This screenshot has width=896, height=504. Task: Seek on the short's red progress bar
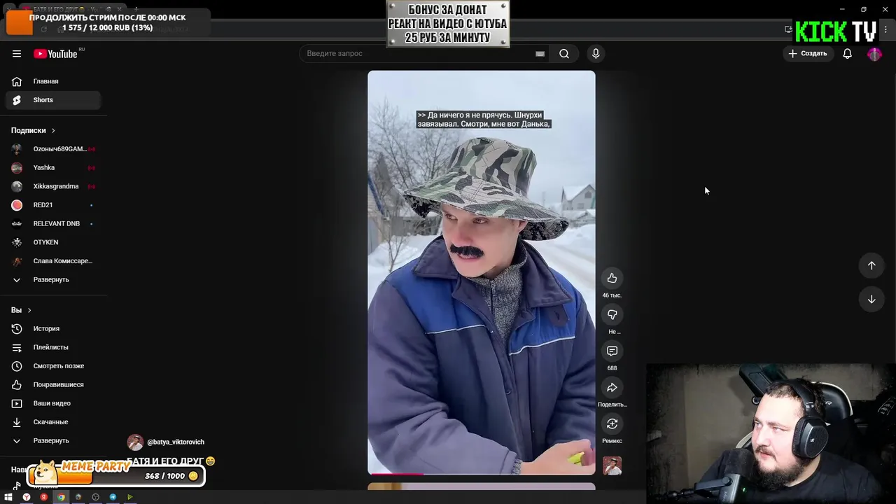pos(482,474)
